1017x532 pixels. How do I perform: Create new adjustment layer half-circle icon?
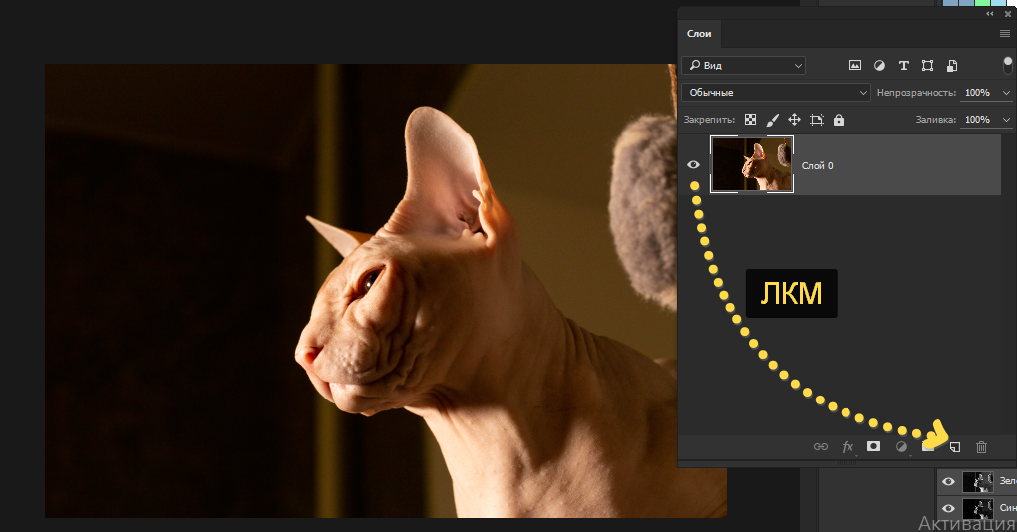[901, 447]
